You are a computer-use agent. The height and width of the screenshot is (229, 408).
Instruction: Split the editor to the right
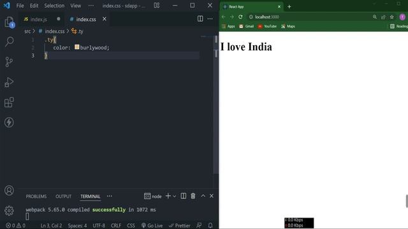[200, 18]
